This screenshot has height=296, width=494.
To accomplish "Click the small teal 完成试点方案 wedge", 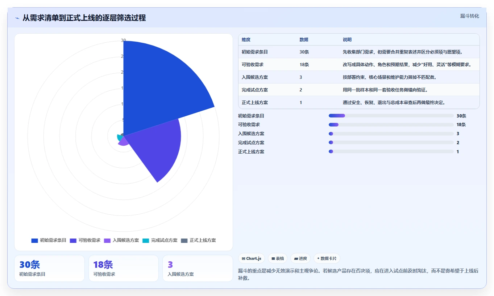I will (119, 137).
